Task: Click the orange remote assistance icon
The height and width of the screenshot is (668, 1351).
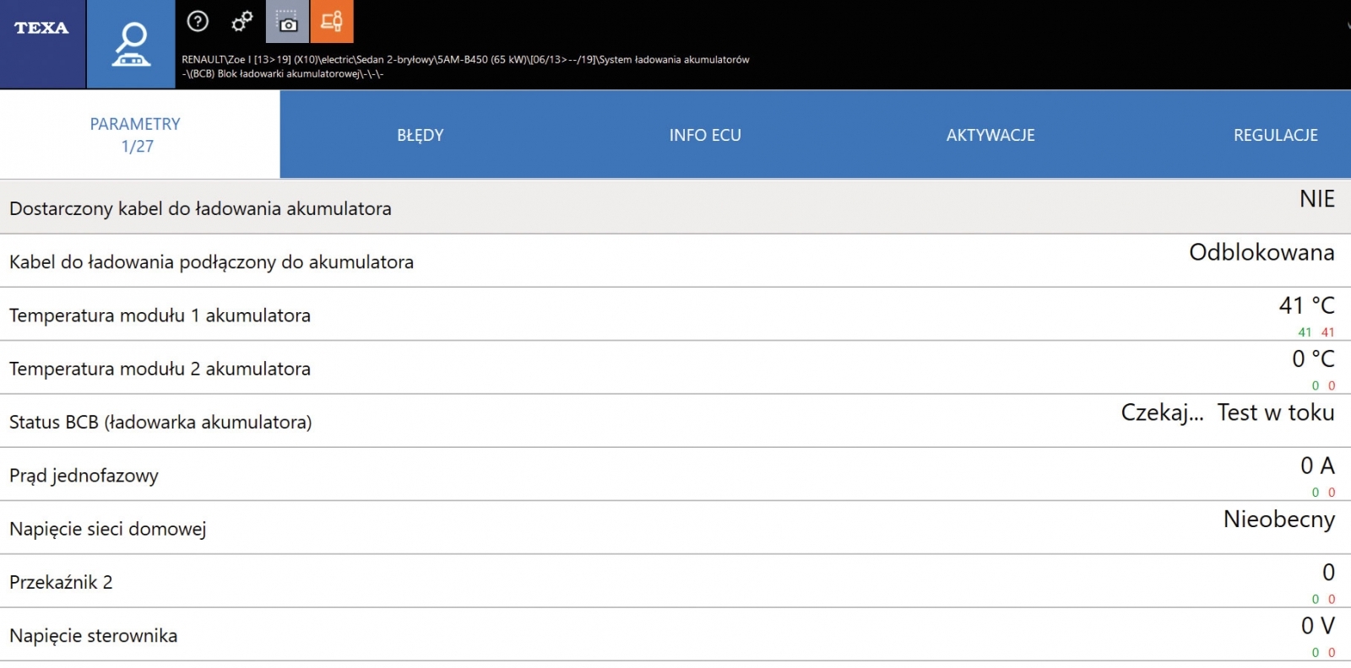Action: 332,21
